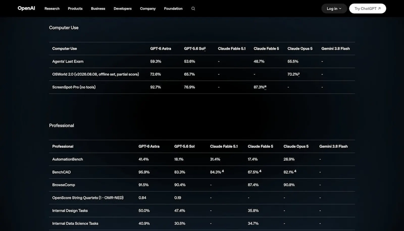The image size is (404, 231).
Task: Open the Company menu
Action: (x=148, y=9)
